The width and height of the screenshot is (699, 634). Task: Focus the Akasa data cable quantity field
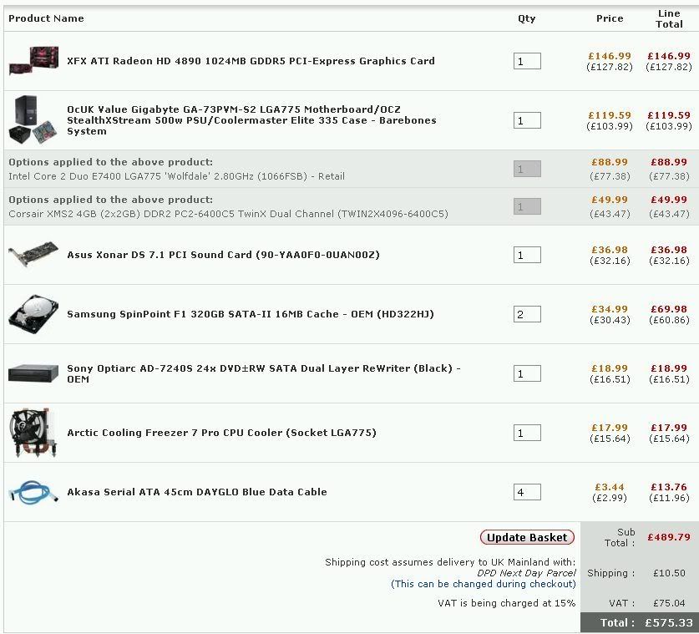click(x=527, y=492)
